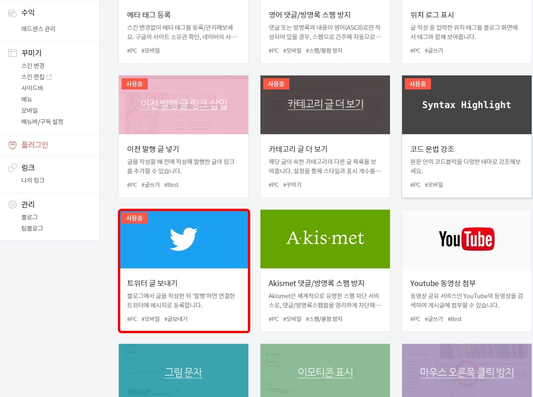This screenshot has width=533, height=397.
Task: Open 메뉴바/구독 설정
Action: pos(42,122)
